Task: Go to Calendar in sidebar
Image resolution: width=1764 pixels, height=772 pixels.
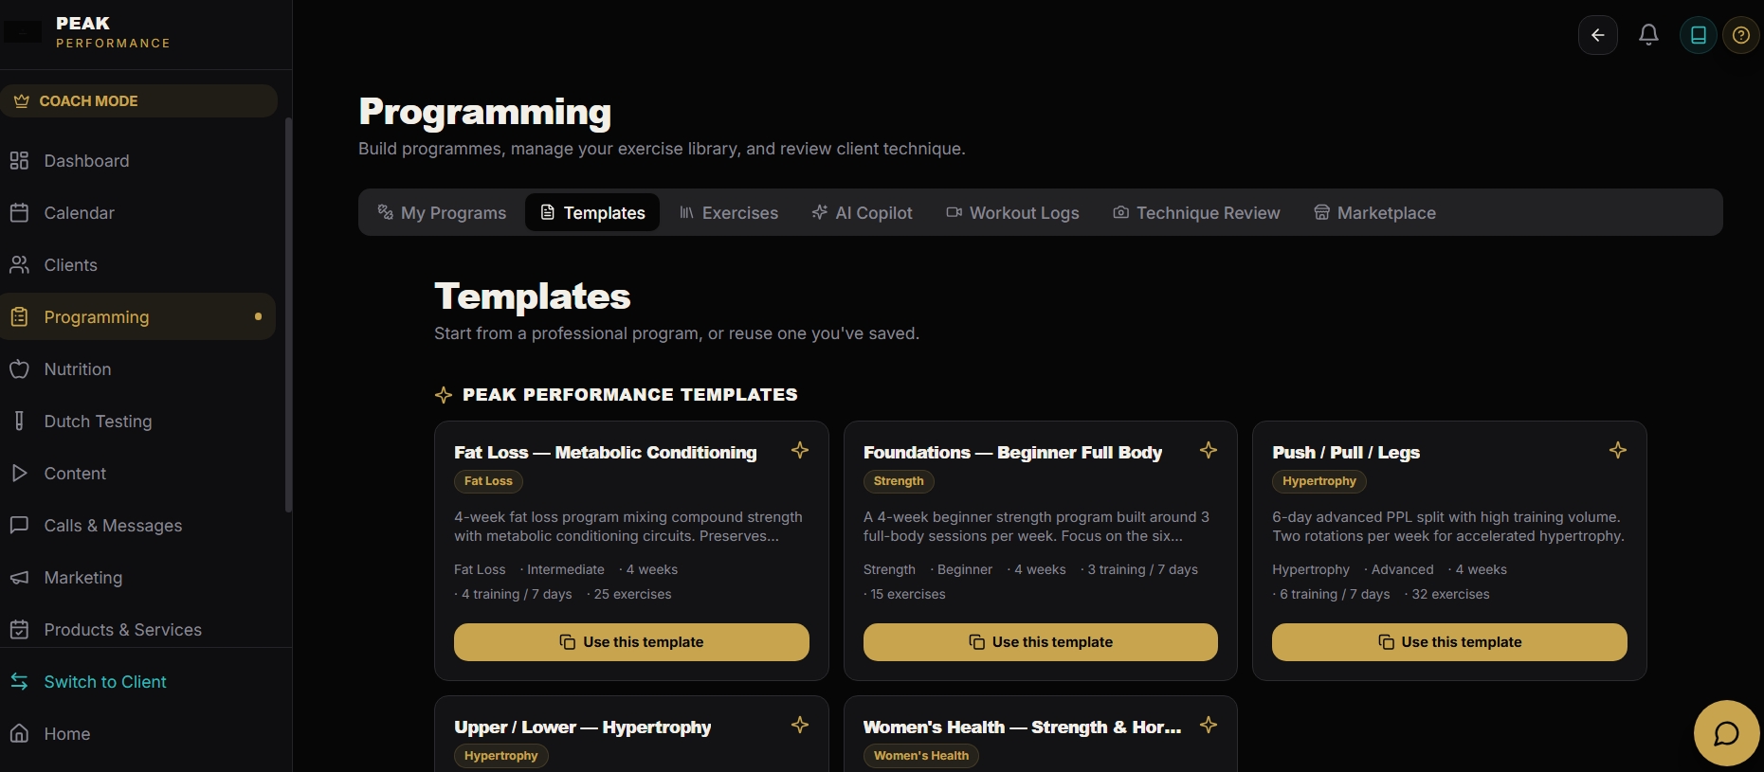Action: coord(138,213)
